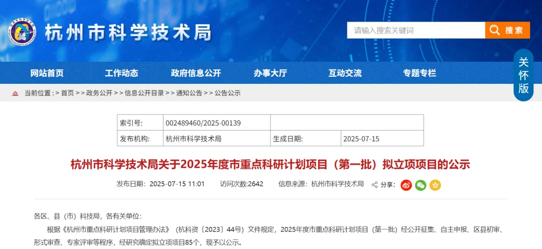Screen dimensions: 542x249
Task: Open 政务公开 breadcrumb link
Action: click(99, 93)
